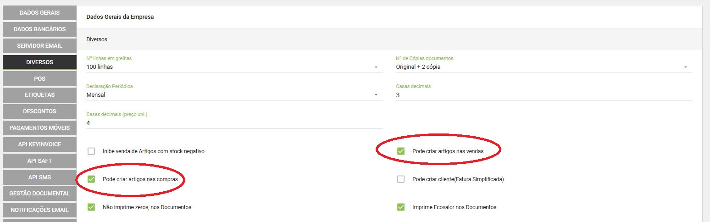This screenshot has width=710, height=222.
Task: Open Pagamentos Móveis settings
Action: click(x=39, y=128)
